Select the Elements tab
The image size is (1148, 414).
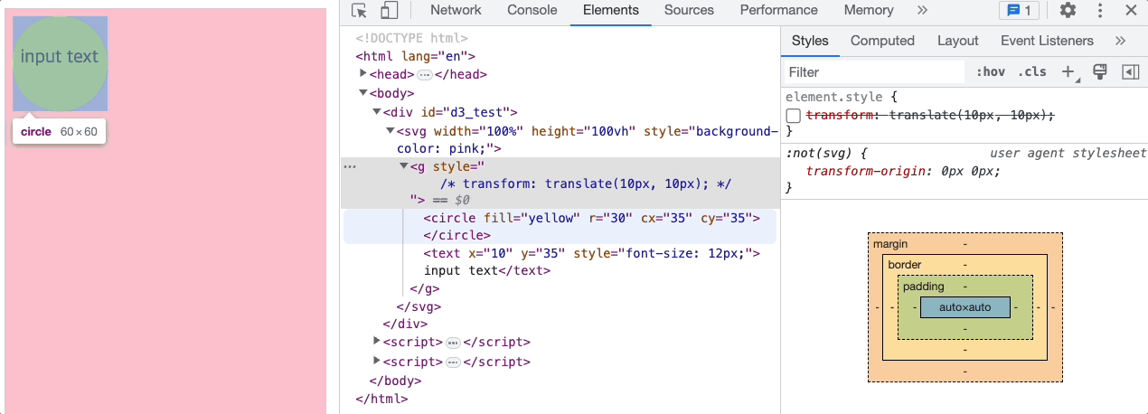[611, 11]
